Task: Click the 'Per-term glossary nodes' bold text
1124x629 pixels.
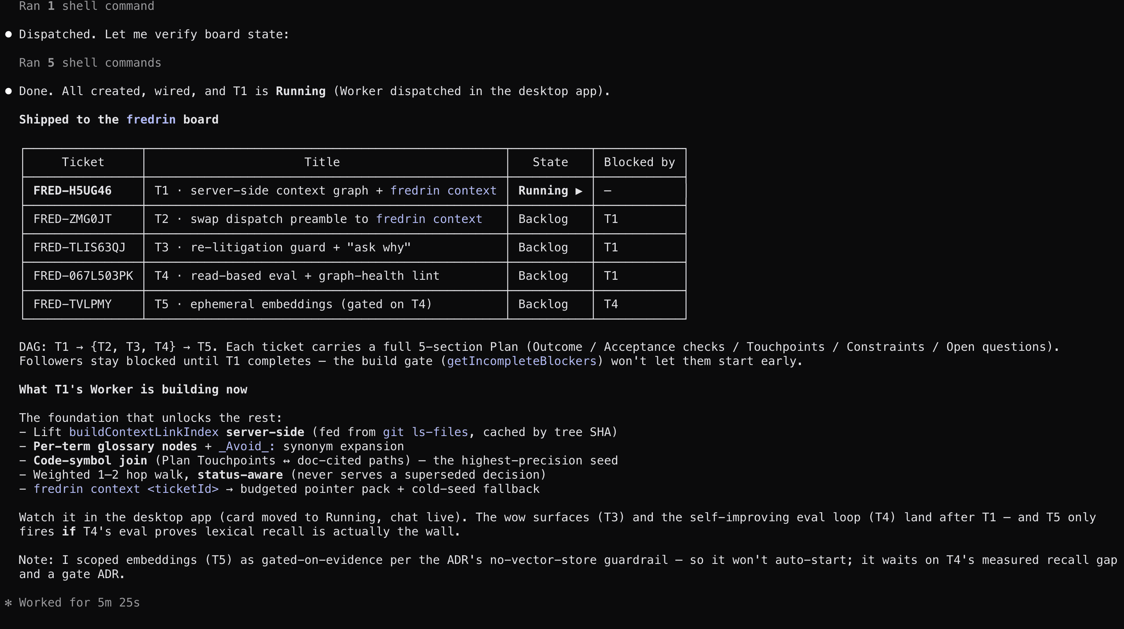Action: tap(115, 446)
